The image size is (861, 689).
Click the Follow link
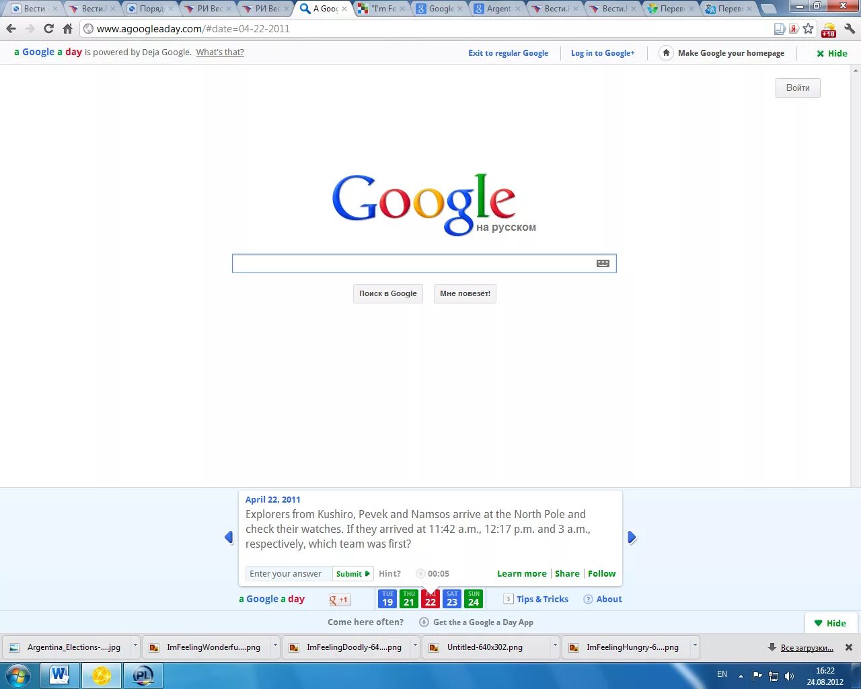(x=601, y=574)
